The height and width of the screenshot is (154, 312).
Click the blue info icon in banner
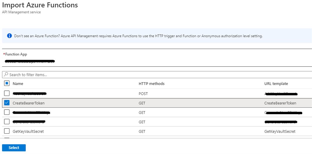pos(9,36)
